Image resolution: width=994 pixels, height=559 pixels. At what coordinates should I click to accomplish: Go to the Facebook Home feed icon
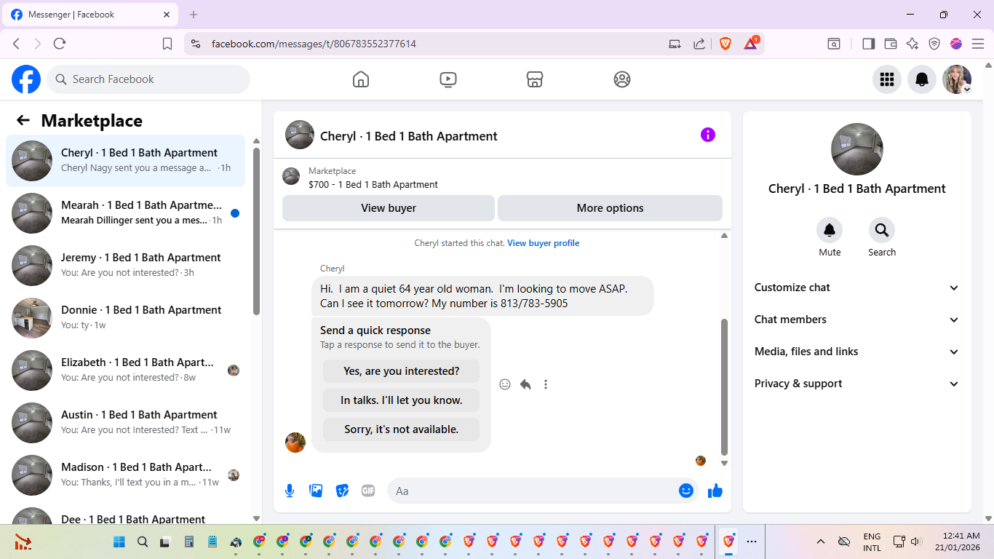point(361,79)
